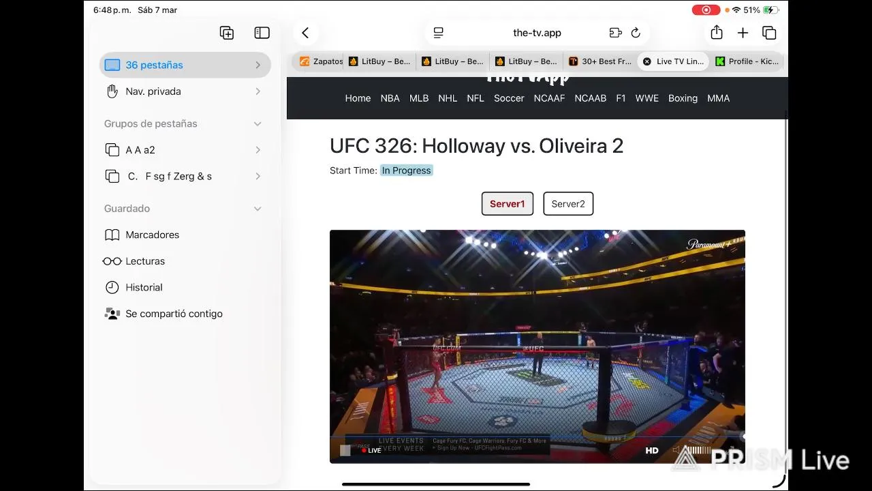Switch to the third LitBuy tab

[x=526, y=61]
